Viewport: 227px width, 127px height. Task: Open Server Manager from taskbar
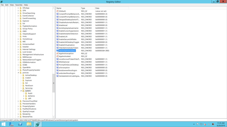pos(11,124)
